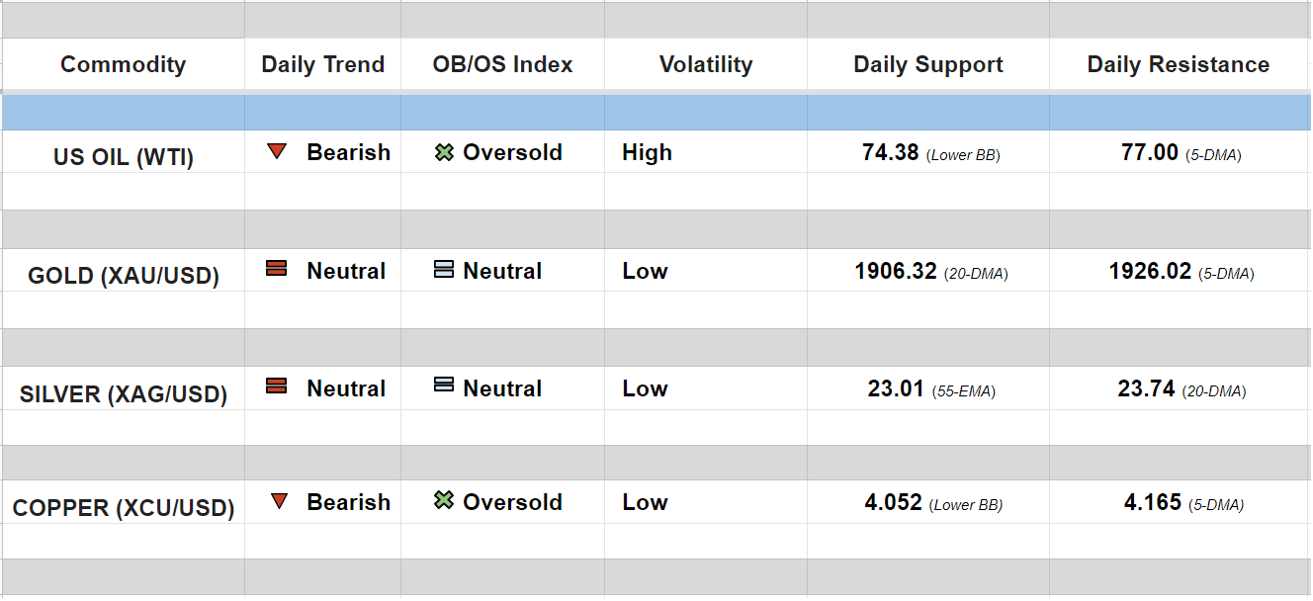Click the gray neutral OB/OS icon in the Gold row

[x=444, y=269]
